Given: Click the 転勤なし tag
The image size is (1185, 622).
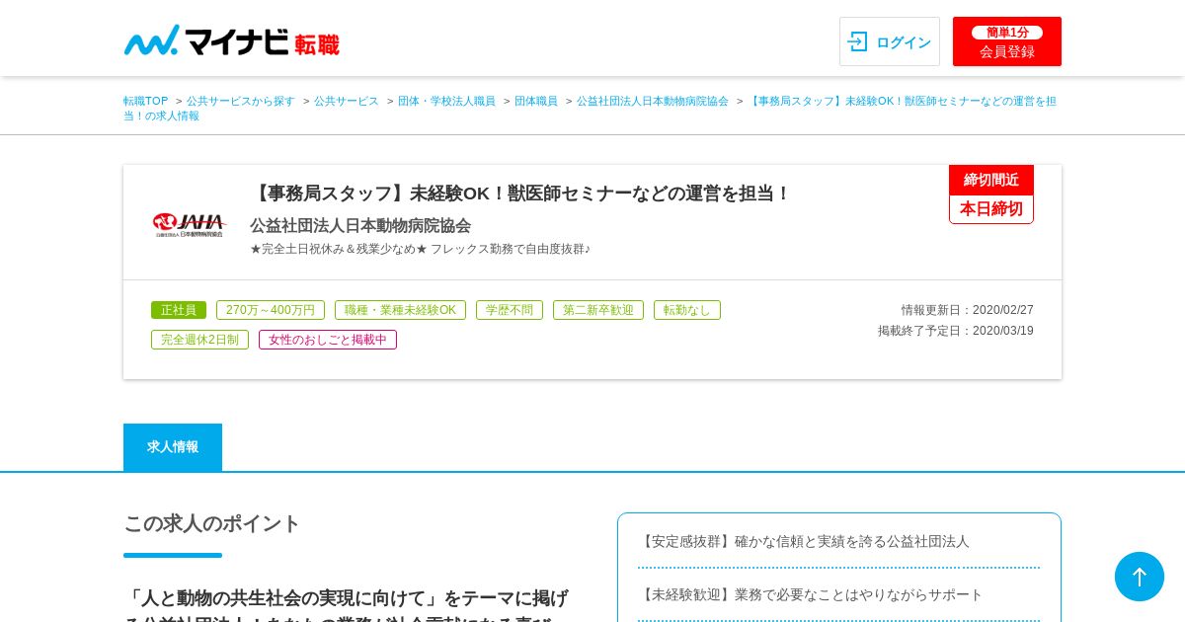Looking at the screenshot, I should click(687, 310).
